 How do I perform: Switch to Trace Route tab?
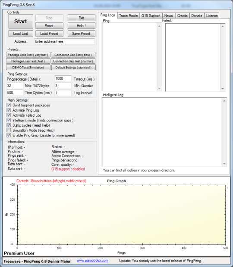pyautogui.click(x=129, y=16)
